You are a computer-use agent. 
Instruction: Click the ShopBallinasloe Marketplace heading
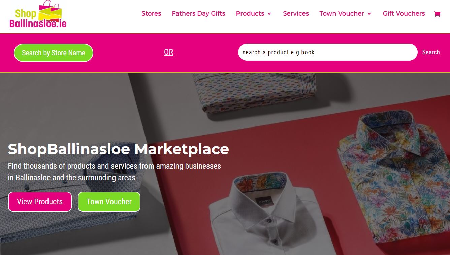pos(118,149)
